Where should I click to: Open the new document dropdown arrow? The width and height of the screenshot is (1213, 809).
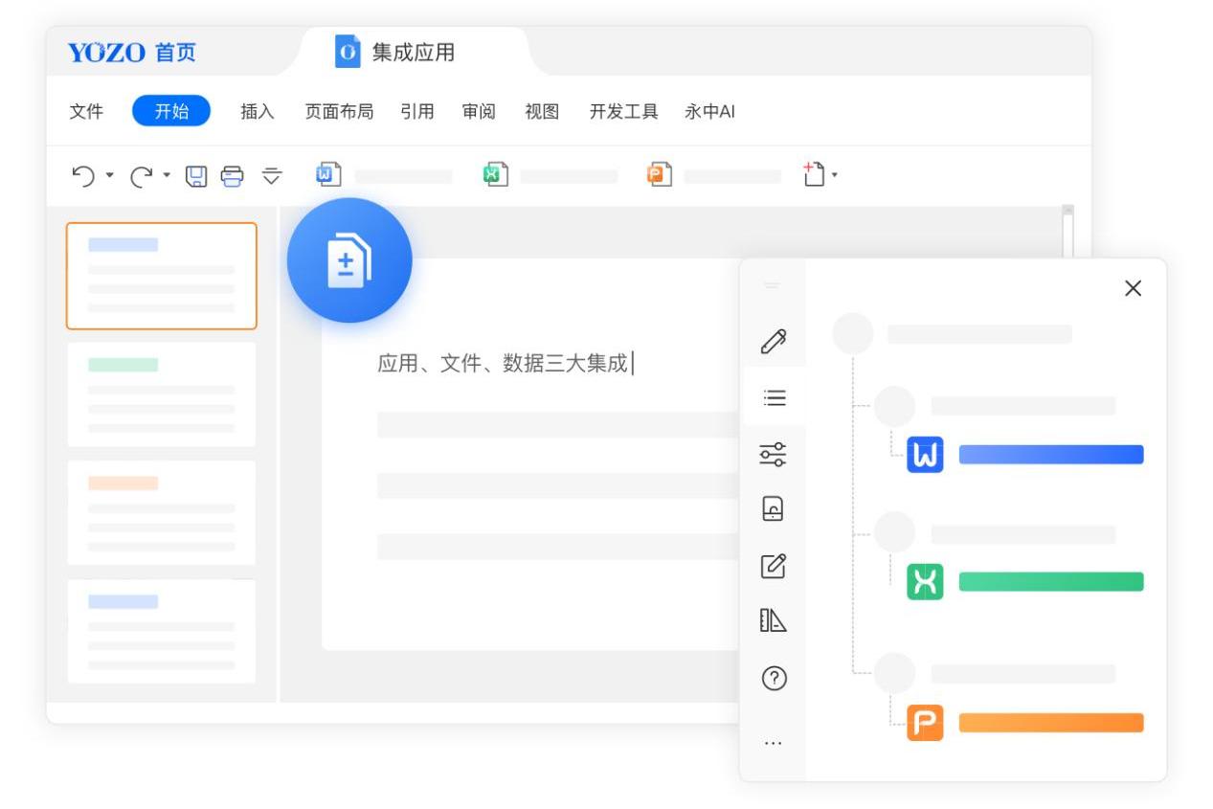(835, 176)
